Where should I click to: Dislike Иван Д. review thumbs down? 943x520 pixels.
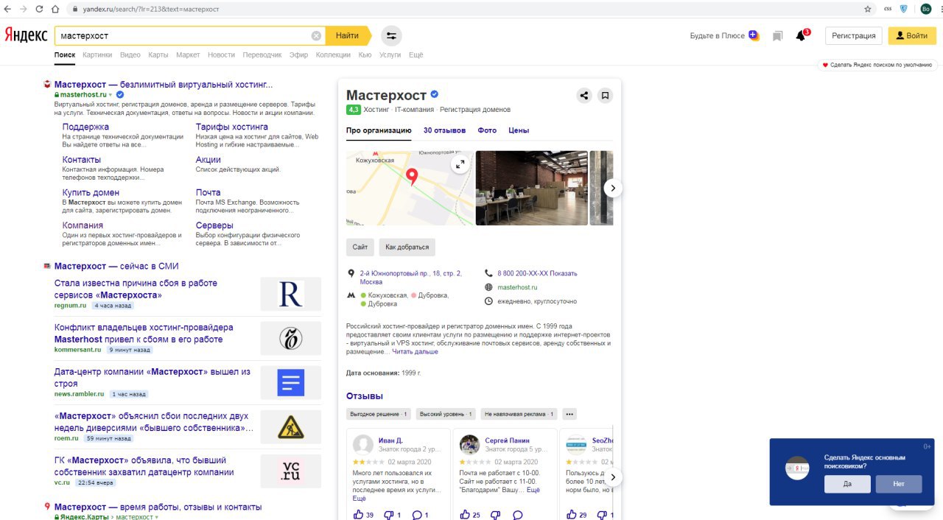click(388, 515)
